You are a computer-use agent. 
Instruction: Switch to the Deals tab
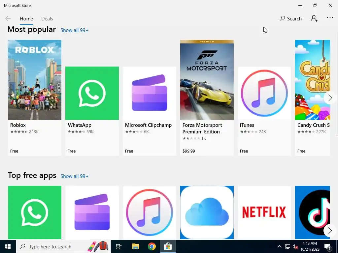pos(47,19)
